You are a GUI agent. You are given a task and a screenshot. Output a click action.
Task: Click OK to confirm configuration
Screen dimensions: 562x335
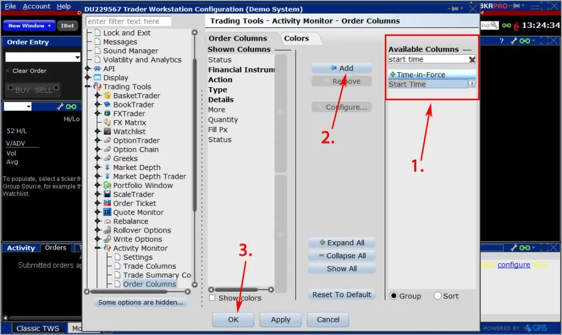[233, 320]
